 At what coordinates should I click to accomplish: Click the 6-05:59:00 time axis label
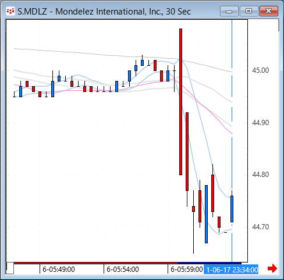187,270
